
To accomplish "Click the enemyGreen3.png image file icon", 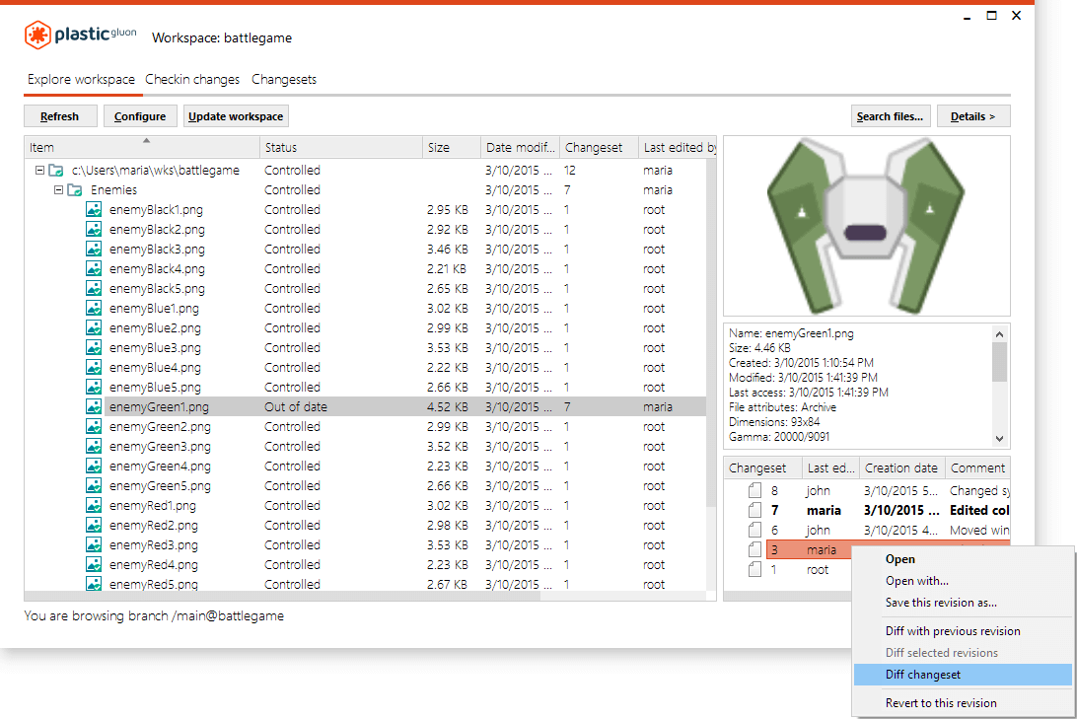I will pos(94,447).
